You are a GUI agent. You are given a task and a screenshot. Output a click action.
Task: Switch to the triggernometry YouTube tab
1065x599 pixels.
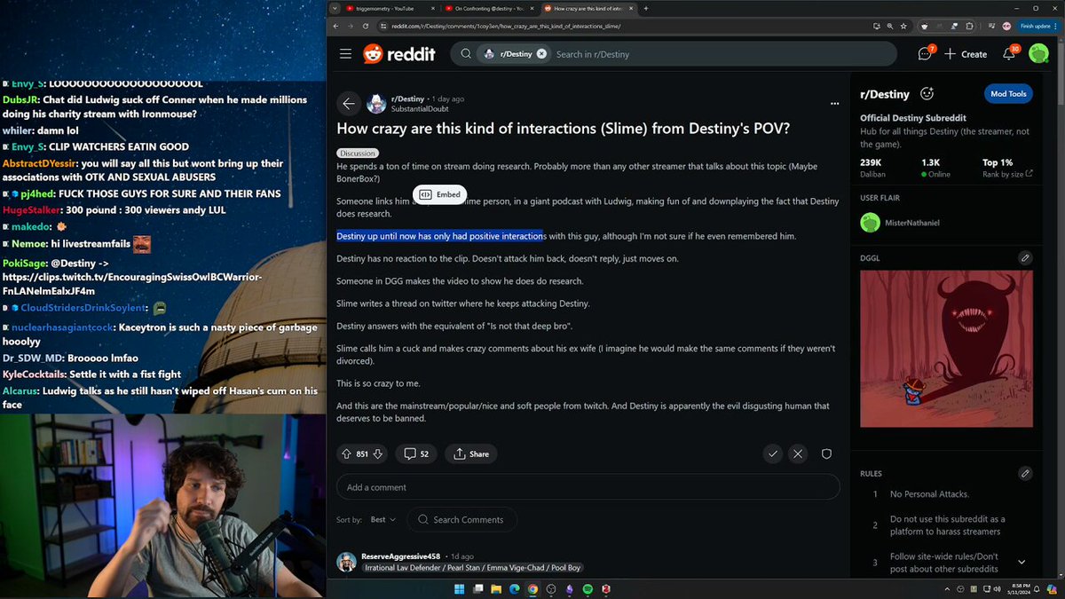[x=390, y=8]
